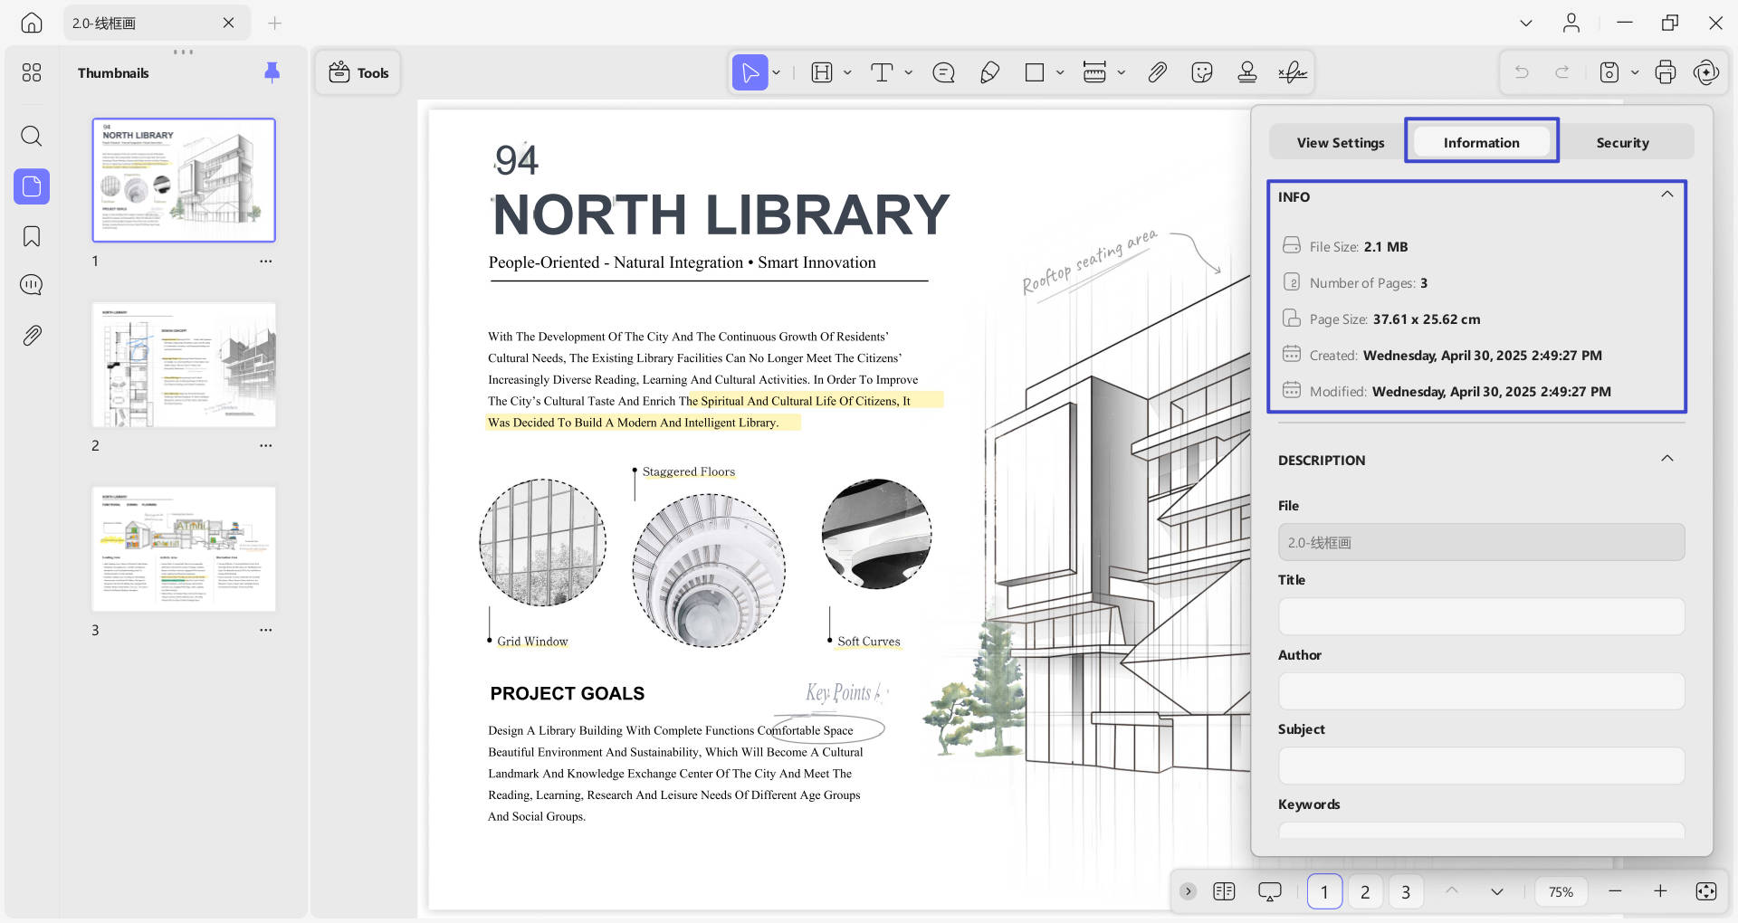Jump to page 2 button

(1365, 892)
